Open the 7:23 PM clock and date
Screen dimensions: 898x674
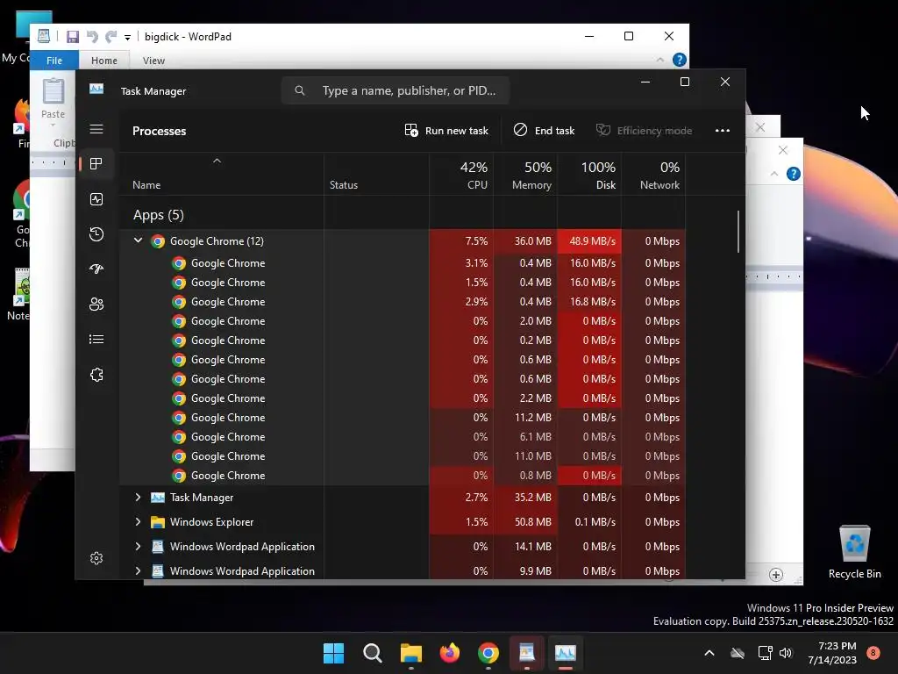[832, 653]
